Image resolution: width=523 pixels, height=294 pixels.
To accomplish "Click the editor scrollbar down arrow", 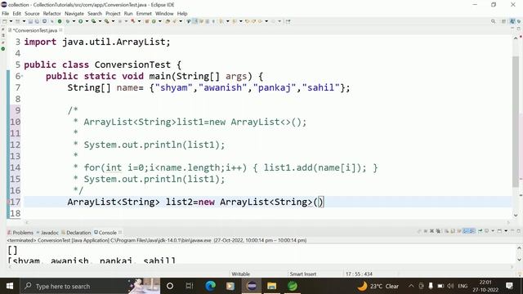I will point(516,216).
